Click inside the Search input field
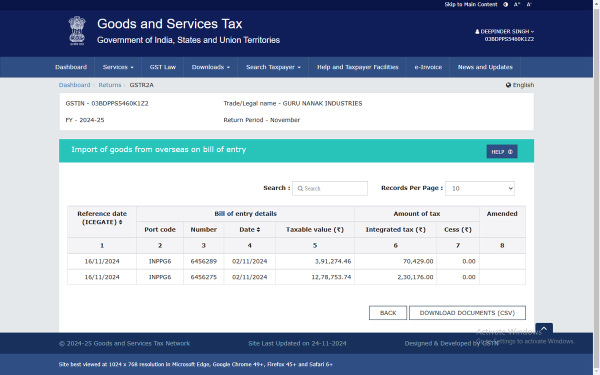The width and height of the screenshot is (600, 375). (x=330, y=188)
